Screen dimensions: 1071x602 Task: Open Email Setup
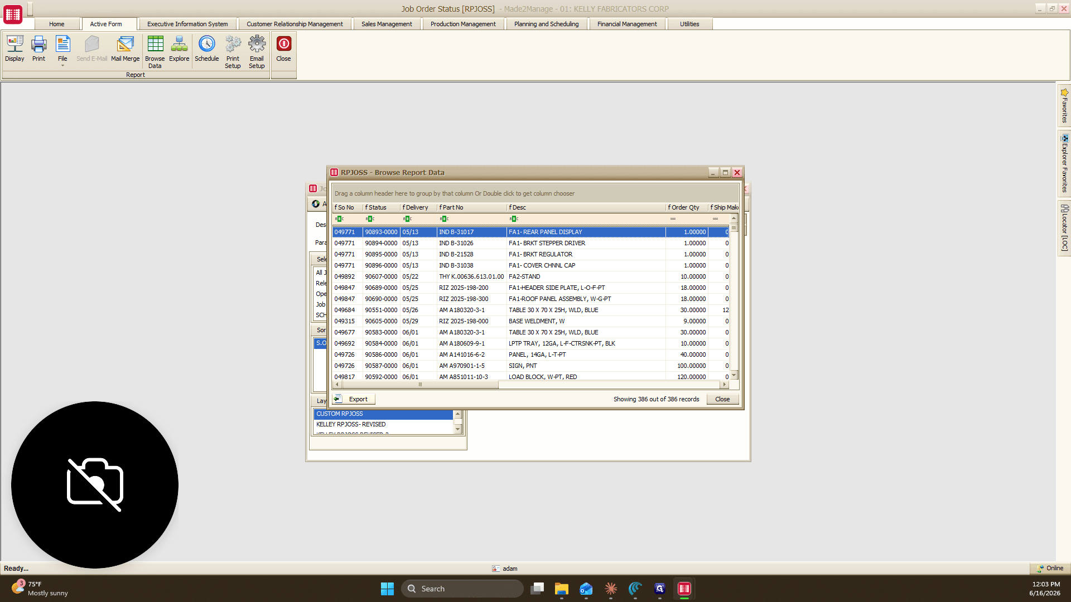click(257, 52)
